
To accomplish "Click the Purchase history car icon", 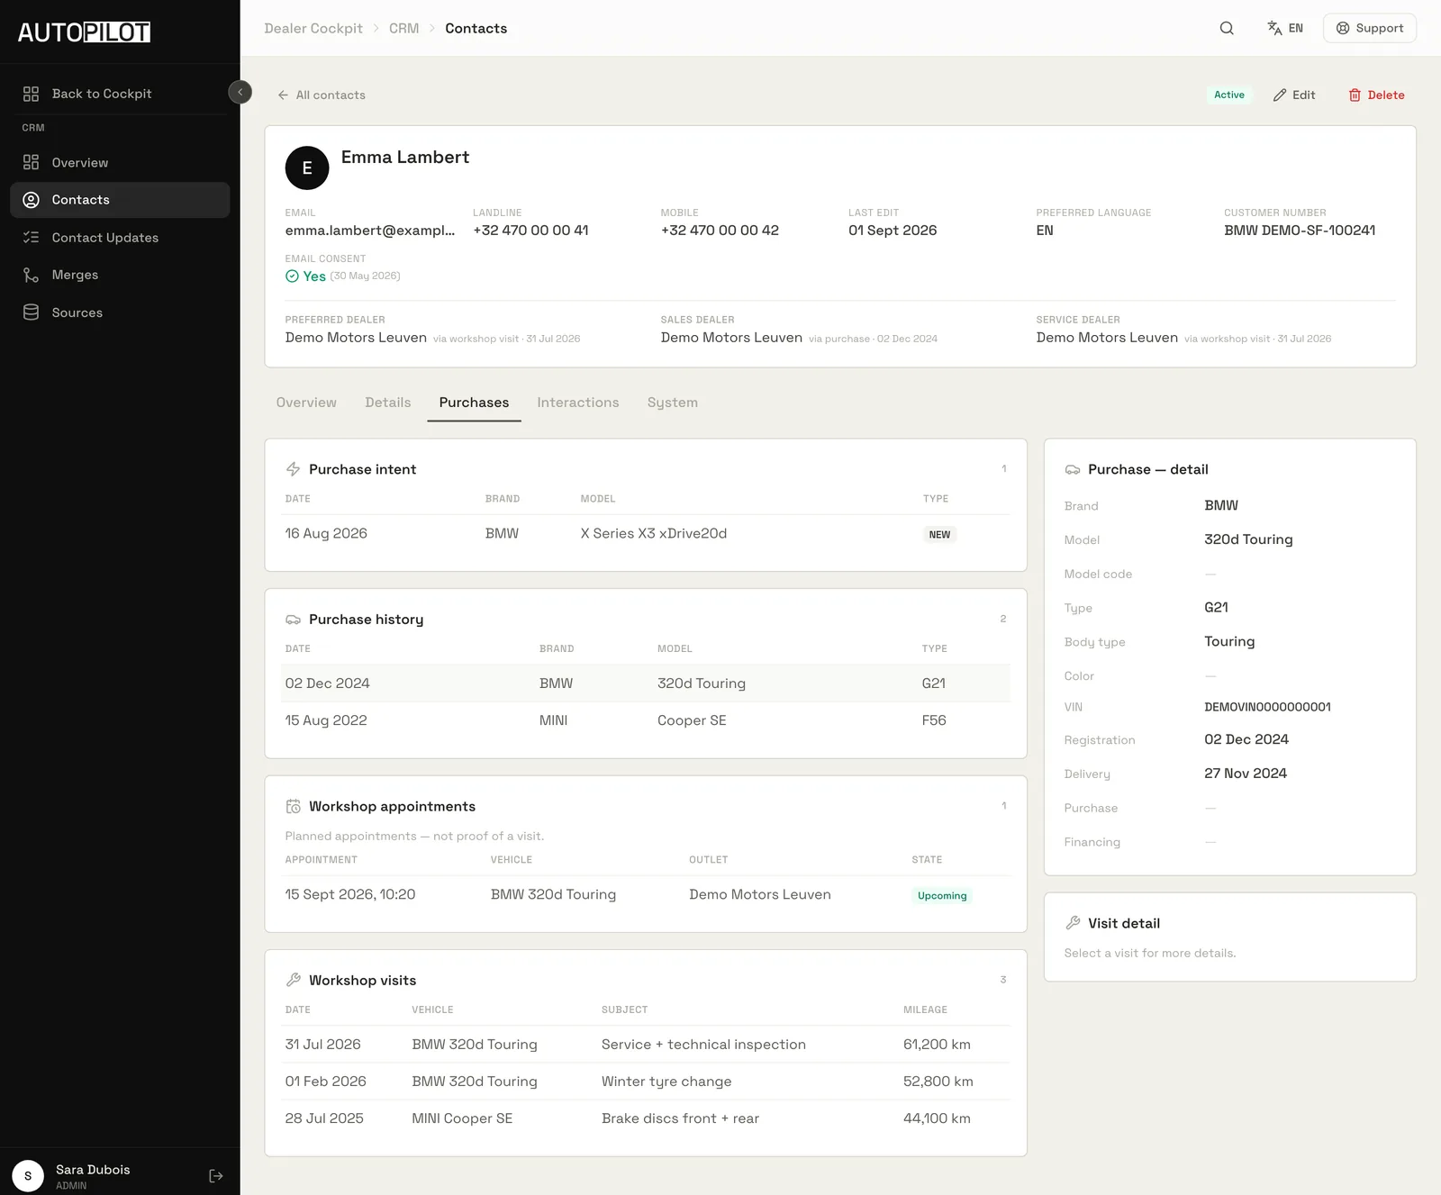I will (x=294, y=620).
